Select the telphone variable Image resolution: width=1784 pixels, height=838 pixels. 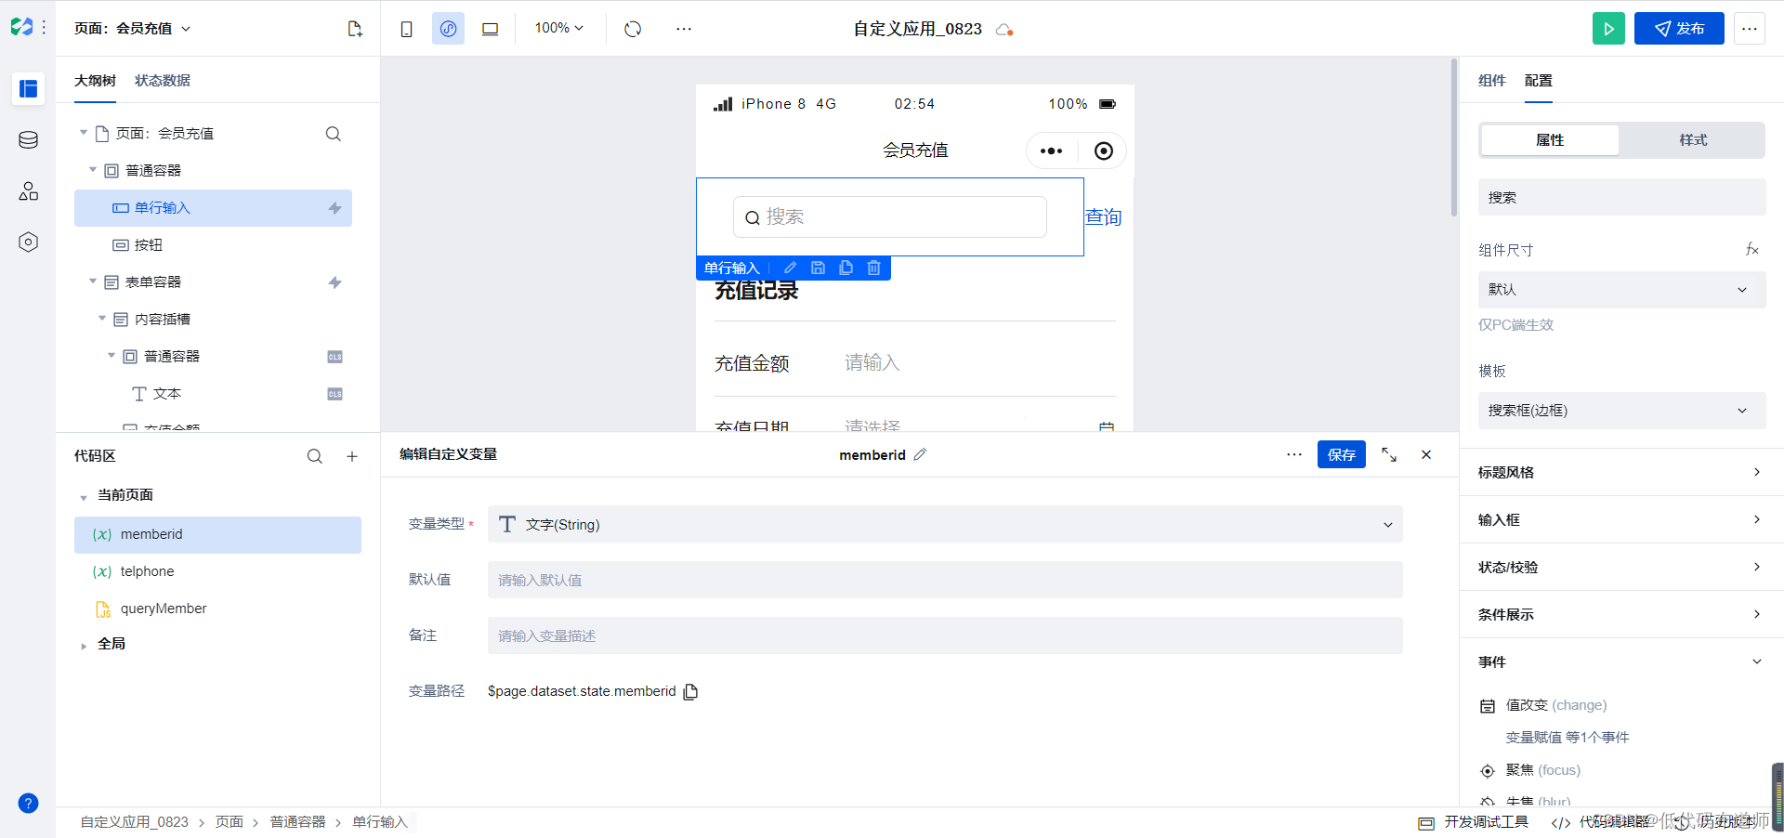click(217, 571)
